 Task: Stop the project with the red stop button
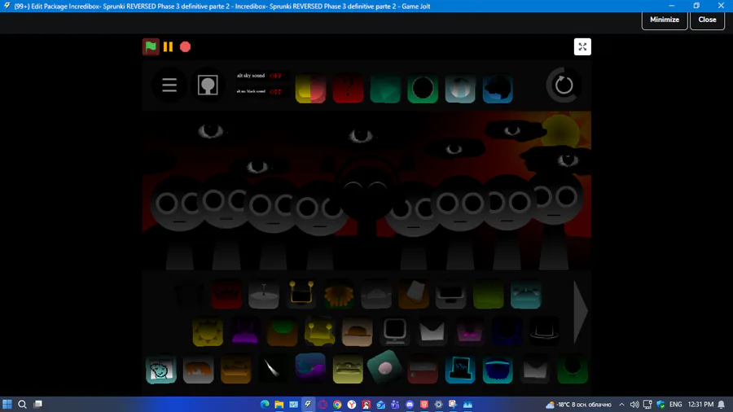click(185, 46)
